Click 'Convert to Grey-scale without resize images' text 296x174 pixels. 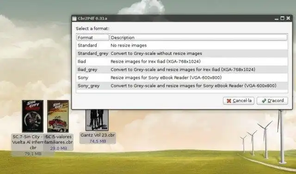point(156,54)
